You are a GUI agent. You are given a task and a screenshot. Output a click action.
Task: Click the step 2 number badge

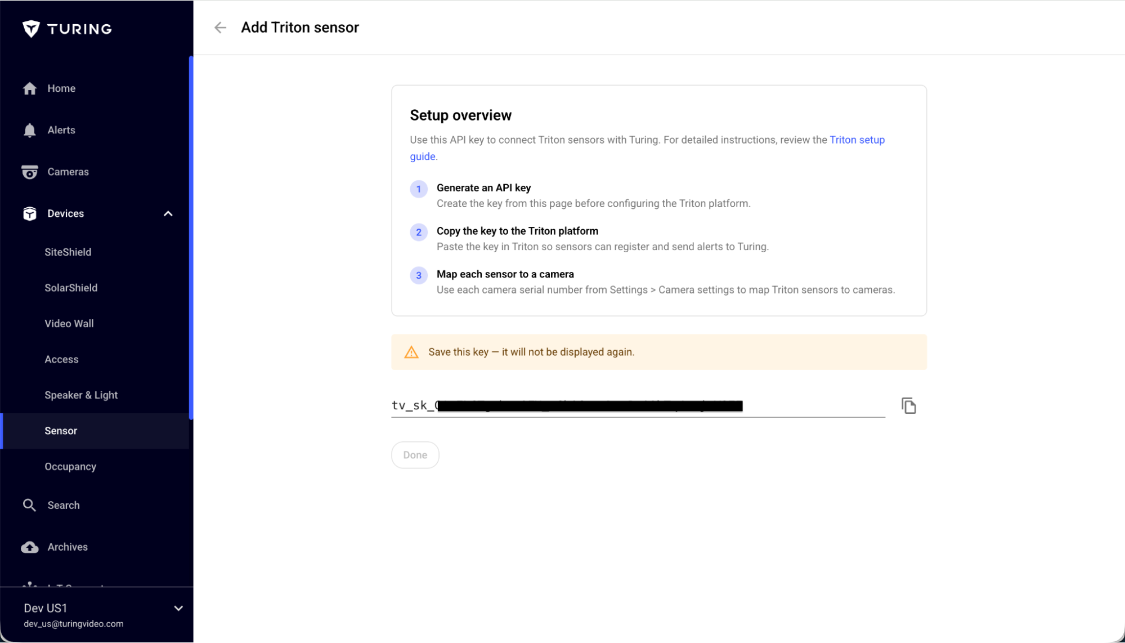click(x=418, y=232)
